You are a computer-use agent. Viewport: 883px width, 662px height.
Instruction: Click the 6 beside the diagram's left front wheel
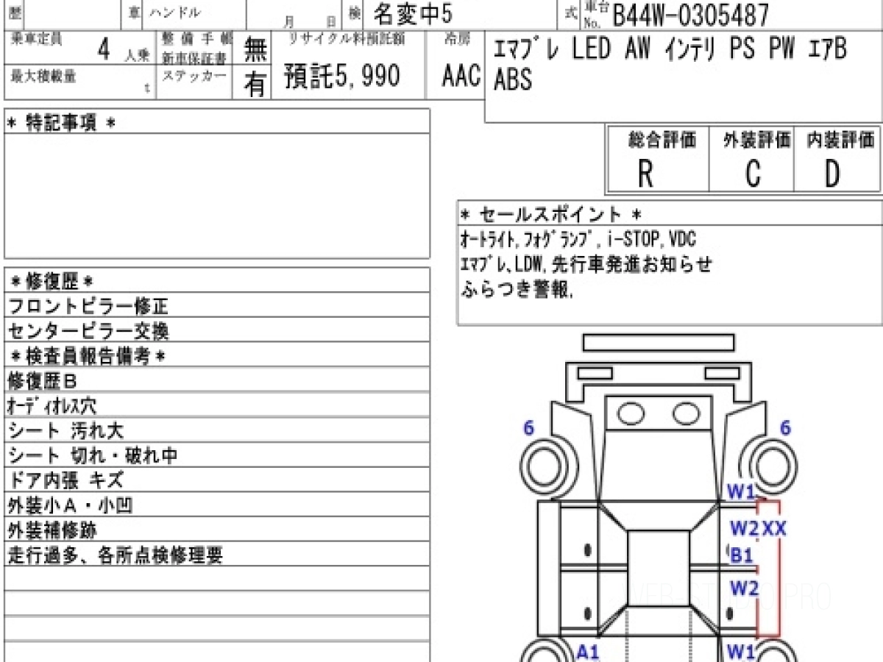pos(528,428)
